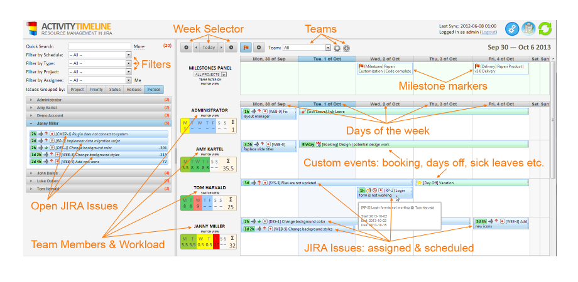
Task: Open the Team selection dropdown
Action: click(x=307, y=47)
